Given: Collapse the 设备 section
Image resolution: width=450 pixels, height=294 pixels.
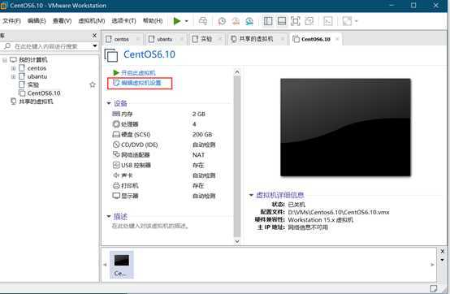Looking at the screenshot, I should (x=109, y=103).
